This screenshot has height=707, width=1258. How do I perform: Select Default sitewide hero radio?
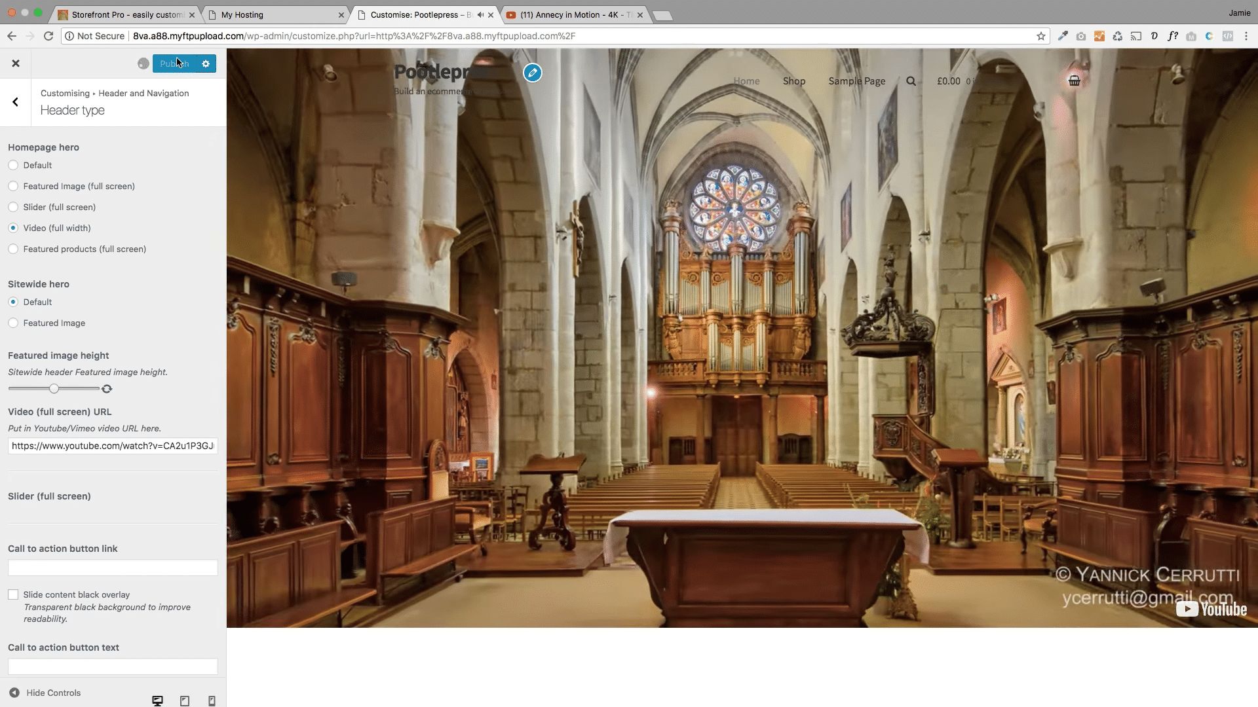tap(13, 302)
